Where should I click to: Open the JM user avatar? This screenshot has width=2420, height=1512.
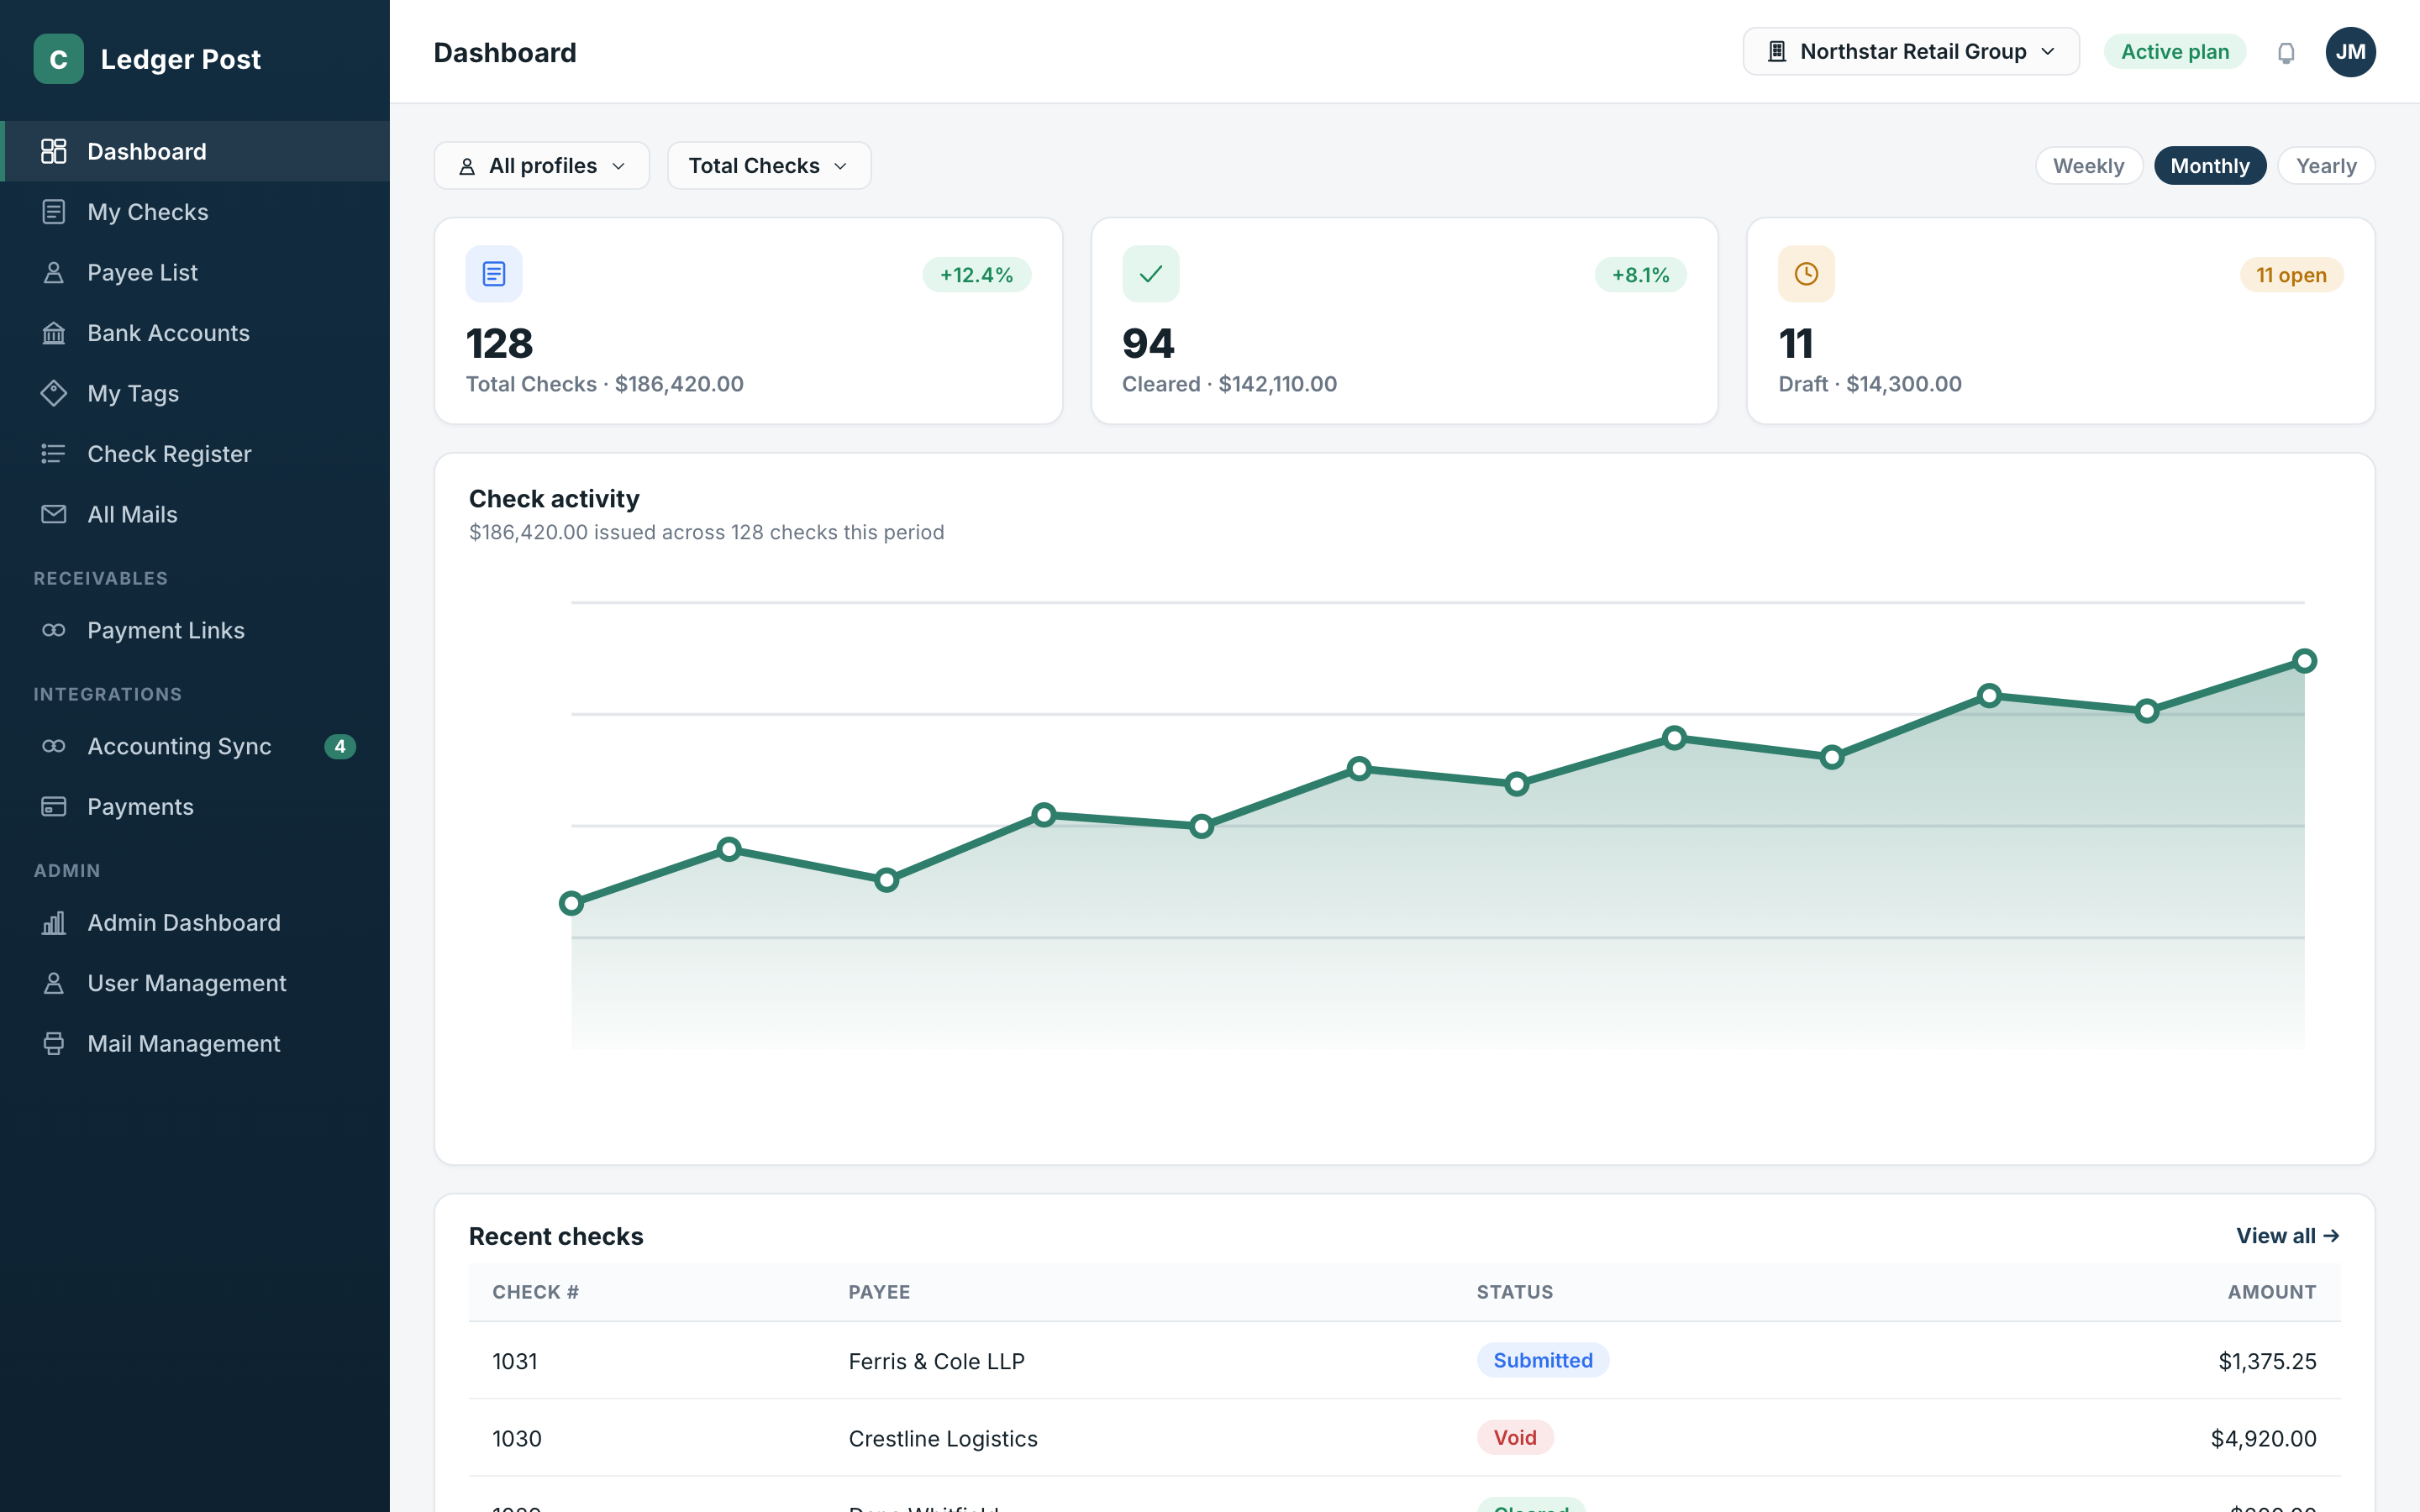pyautogui.click(x=2350, y=52)
